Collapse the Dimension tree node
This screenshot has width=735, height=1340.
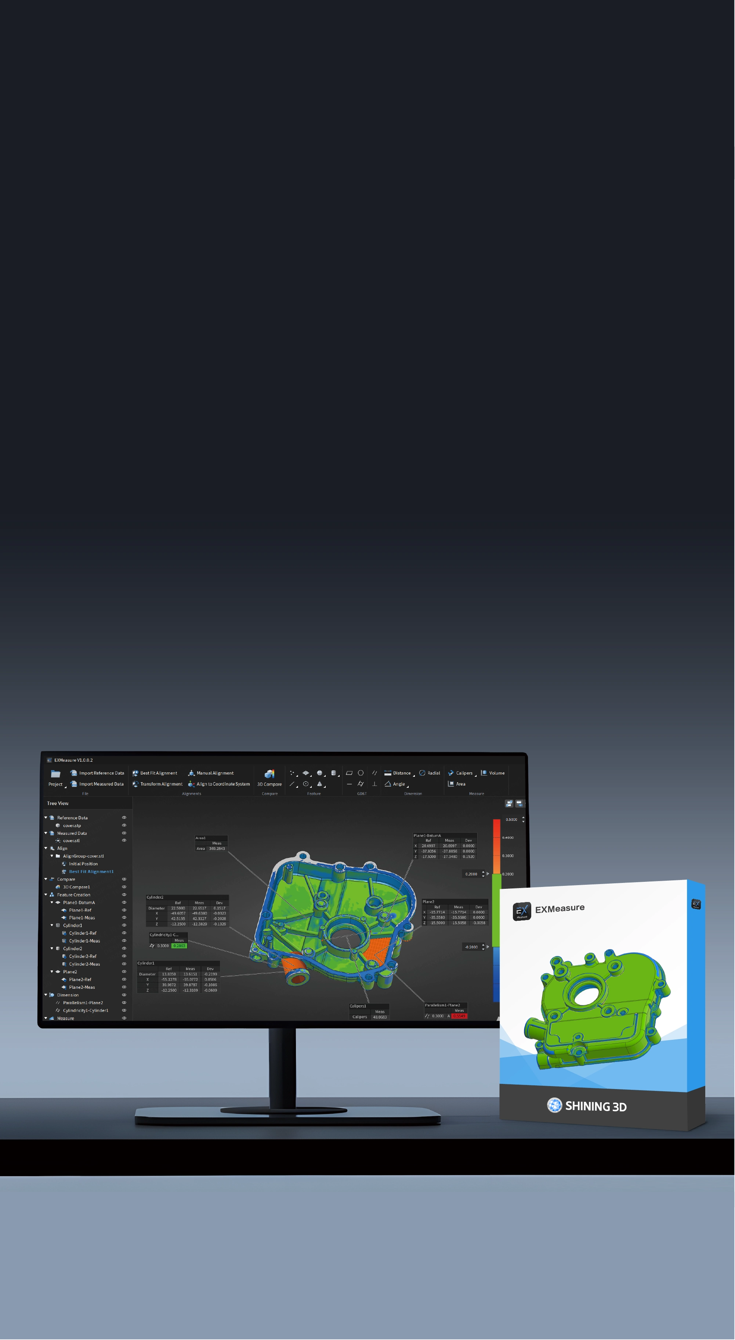pos(46,995)
